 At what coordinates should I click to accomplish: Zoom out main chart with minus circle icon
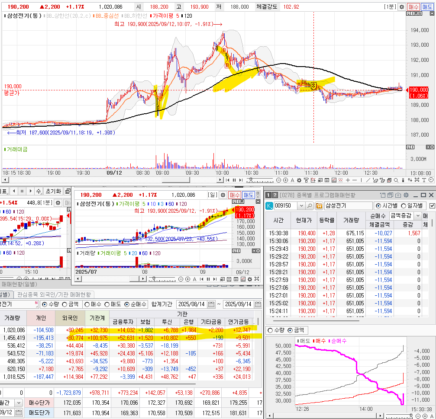pyautogui.click(x=279, y=180)
